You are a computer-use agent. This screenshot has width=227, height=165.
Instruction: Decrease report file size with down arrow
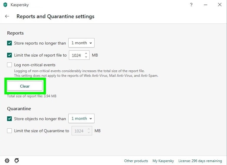[x=86, y=57]
